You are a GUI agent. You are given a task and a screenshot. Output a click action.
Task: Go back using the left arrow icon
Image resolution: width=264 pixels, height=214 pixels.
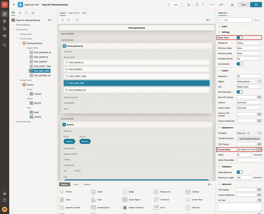point(14,5)
